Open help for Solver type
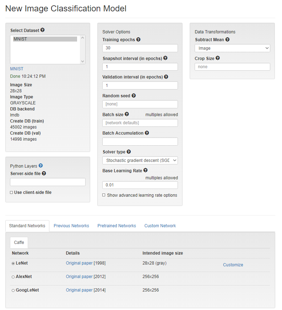The height and width of the screenshot is (310, 282). 129,152
